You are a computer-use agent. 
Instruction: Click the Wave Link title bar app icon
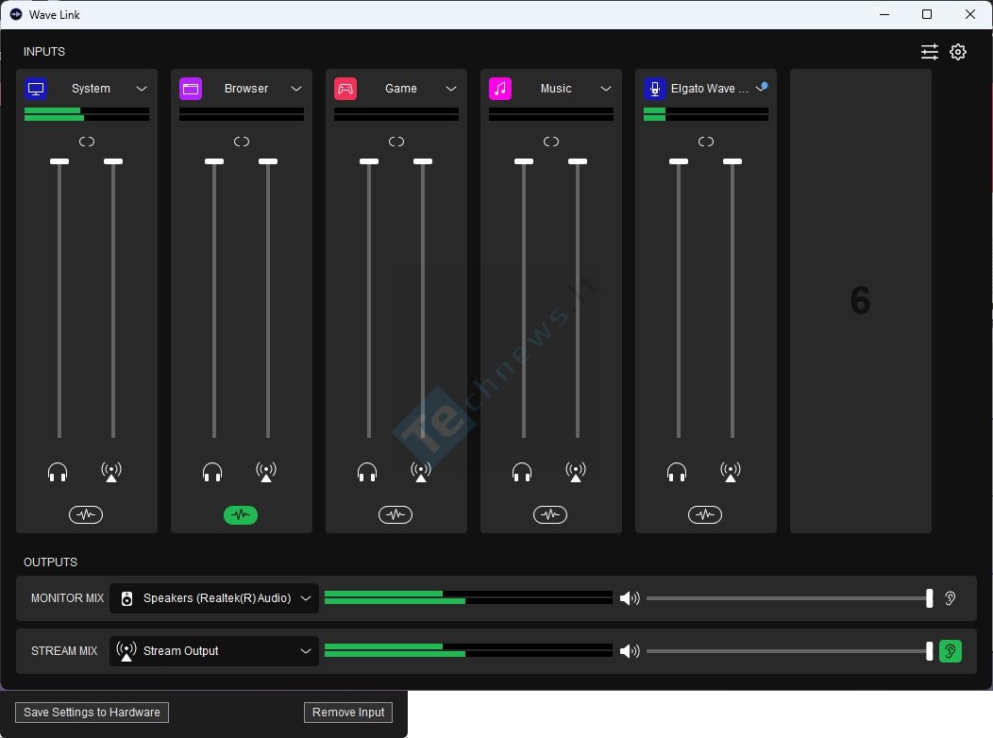(16, 14)
